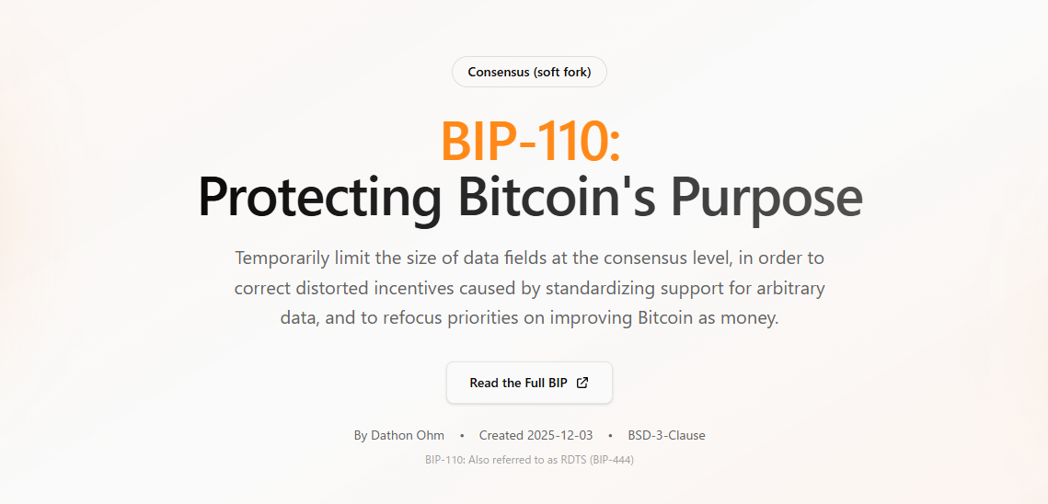Click the word Protecting in the title
Screen dimensions: 1048x504
pyautogui.click(x=319, y=197)
